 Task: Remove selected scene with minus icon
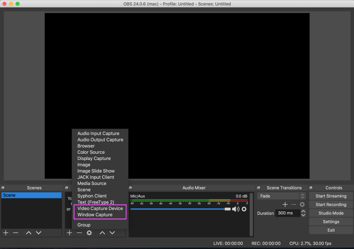16,233
